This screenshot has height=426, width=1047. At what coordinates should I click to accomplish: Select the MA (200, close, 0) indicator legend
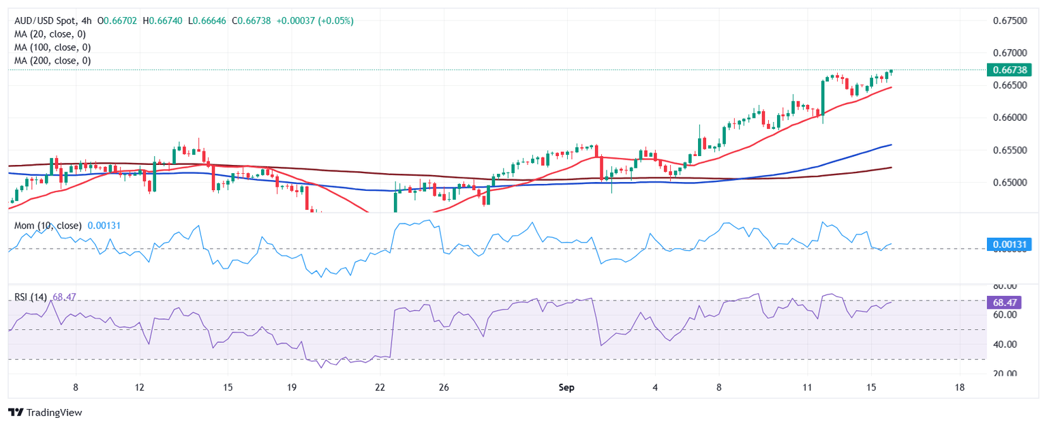click(52, 61)
